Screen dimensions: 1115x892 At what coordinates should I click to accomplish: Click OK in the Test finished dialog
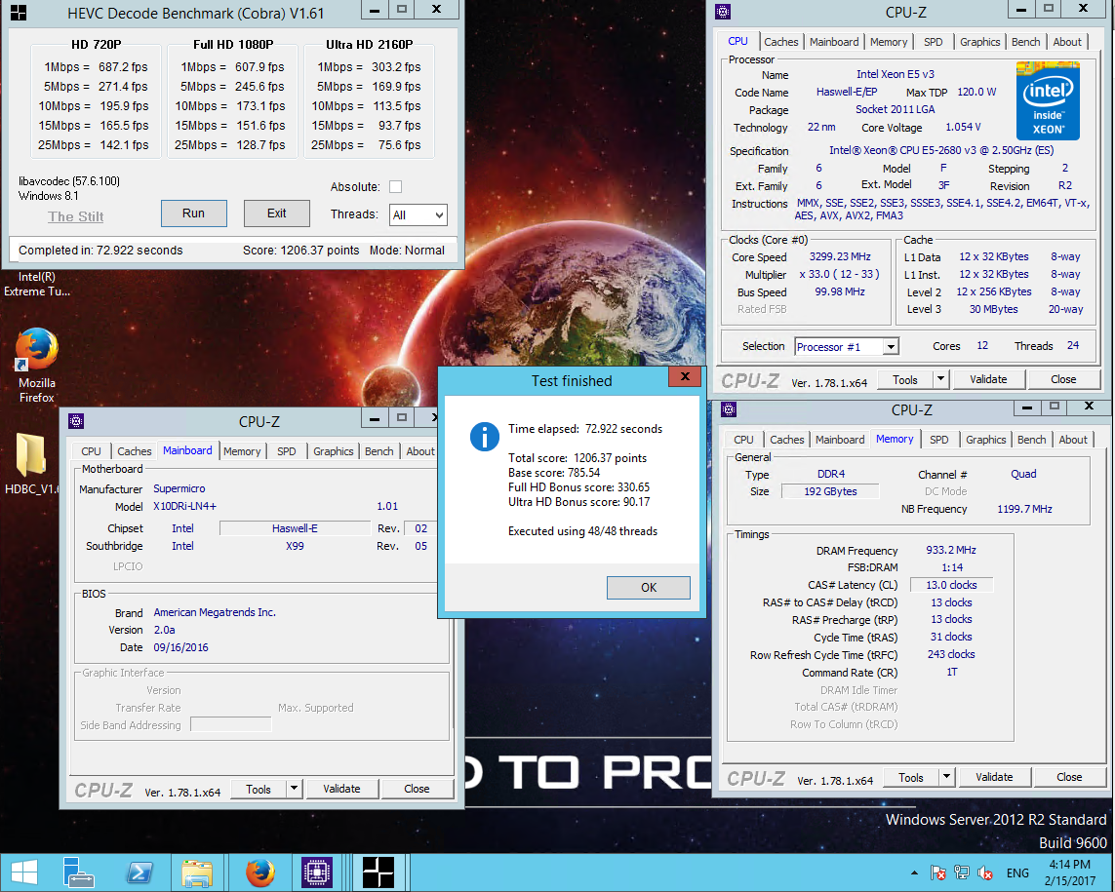649,588
